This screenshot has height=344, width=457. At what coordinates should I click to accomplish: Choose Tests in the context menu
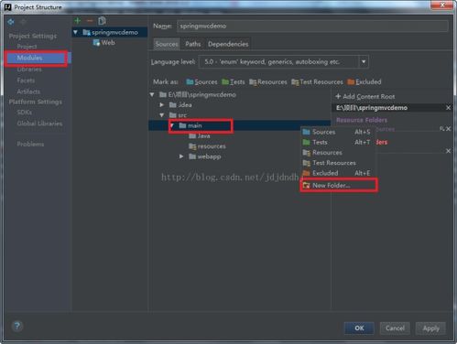[x=338, y=142]
